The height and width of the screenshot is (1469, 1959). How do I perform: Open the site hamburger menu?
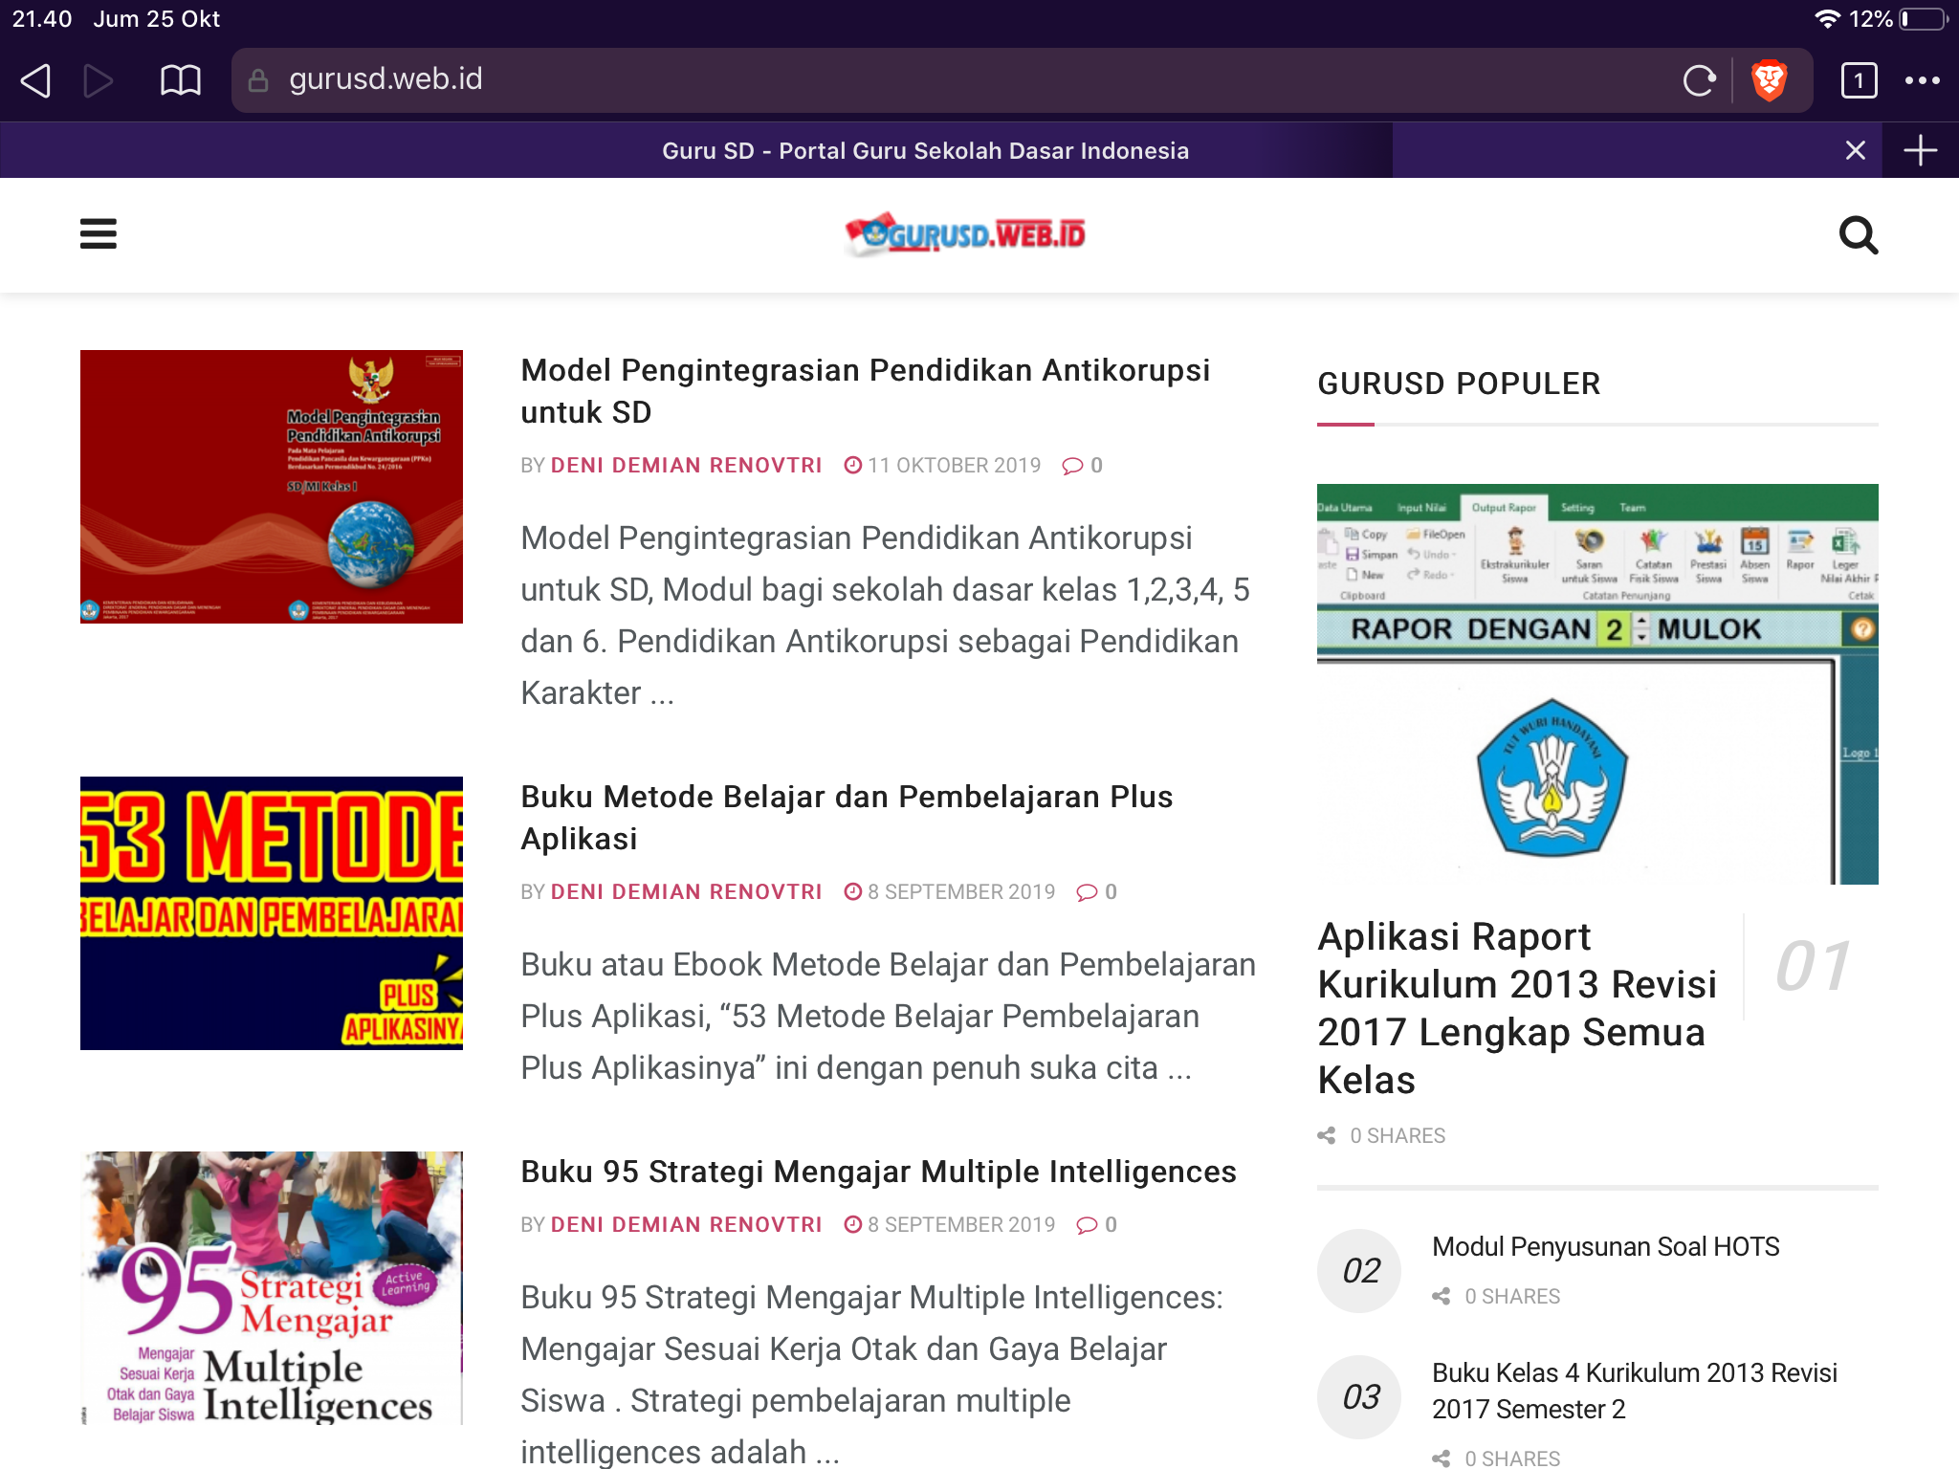[98, 234]
